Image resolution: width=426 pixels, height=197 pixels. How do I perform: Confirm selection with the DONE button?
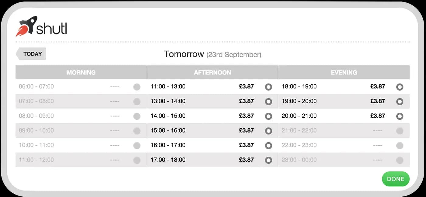pyautogui.click(x=396, y=179)
